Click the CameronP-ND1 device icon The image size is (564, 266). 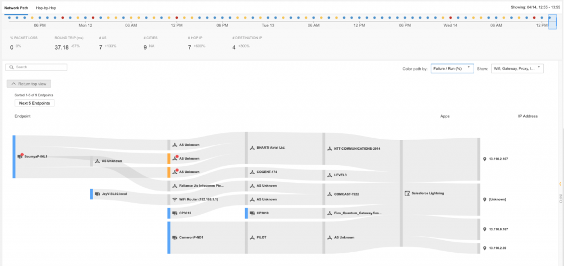pos(175,237)
